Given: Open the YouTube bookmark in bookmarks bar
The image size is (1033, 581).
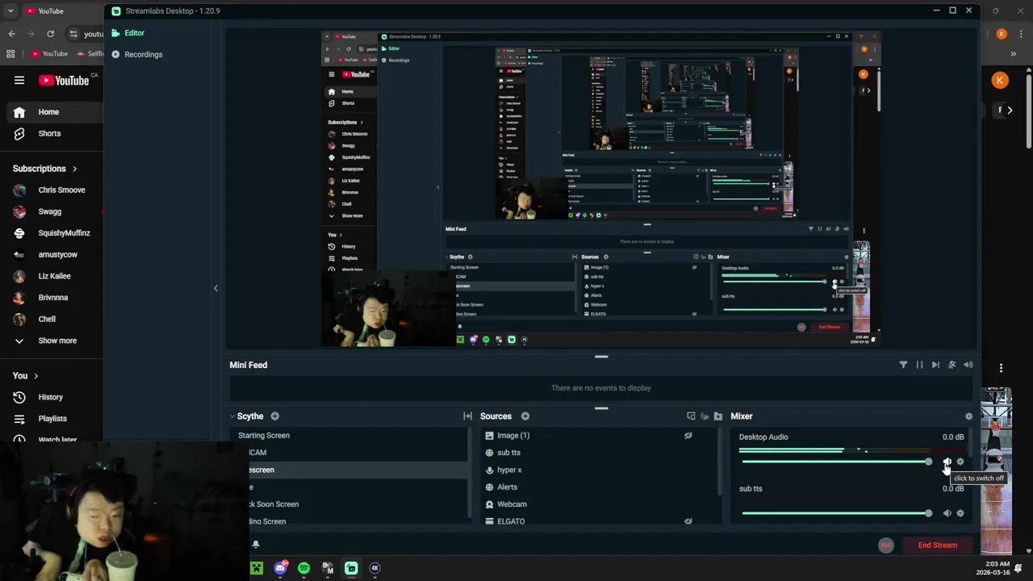Looking at the screenshot, I should coord(49,54).
